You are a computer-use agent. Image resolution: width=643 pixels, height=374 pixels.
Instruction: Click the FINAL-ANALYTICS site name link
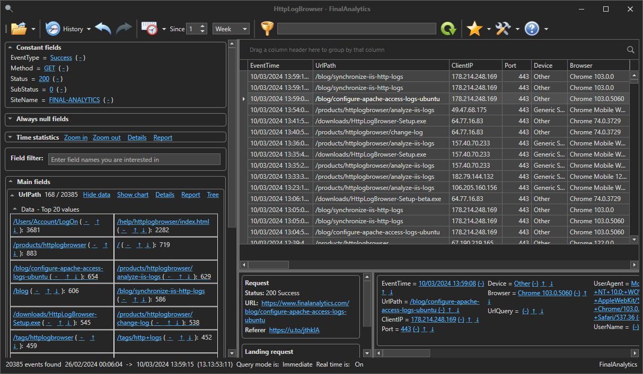click(74, 99)
